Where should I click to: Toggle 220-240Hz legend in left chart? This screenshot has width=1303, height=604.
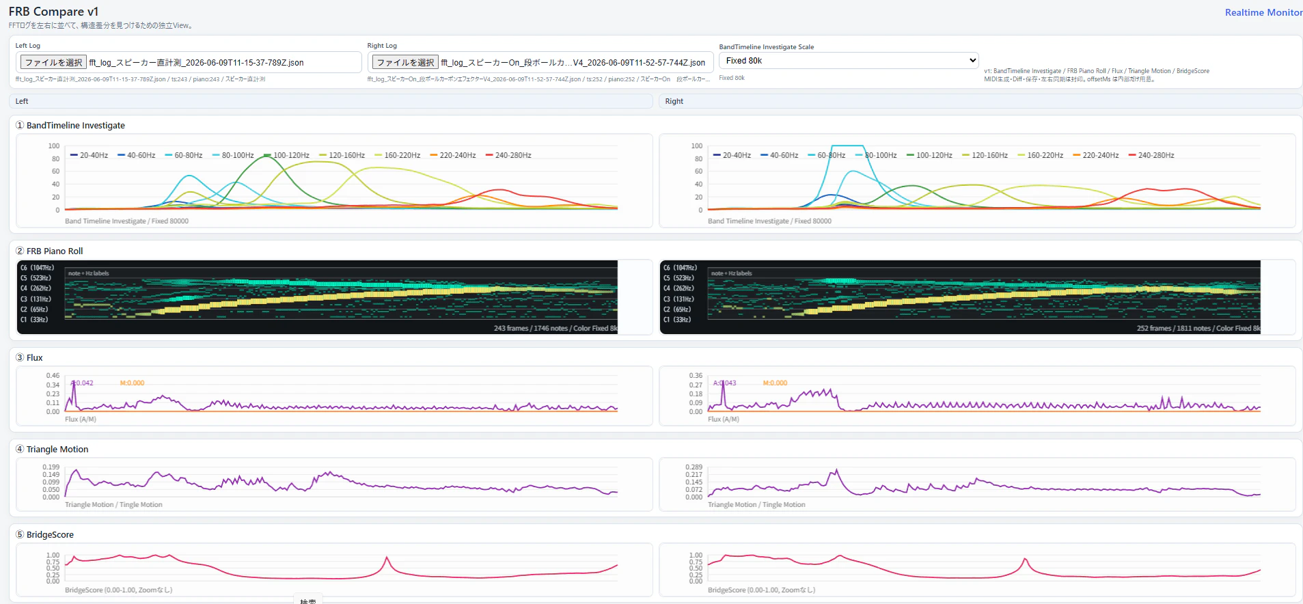(453, 155)
